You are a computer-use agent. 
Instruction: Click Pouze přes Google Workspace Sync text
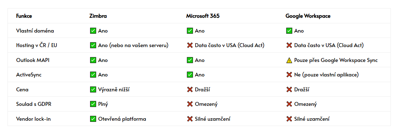pos(336,61)
